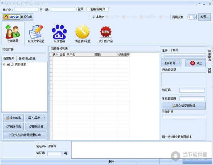Open 私信文章设置 notepad icon
Viewport: 213px width, 165px height.
[x=36, y=33]
